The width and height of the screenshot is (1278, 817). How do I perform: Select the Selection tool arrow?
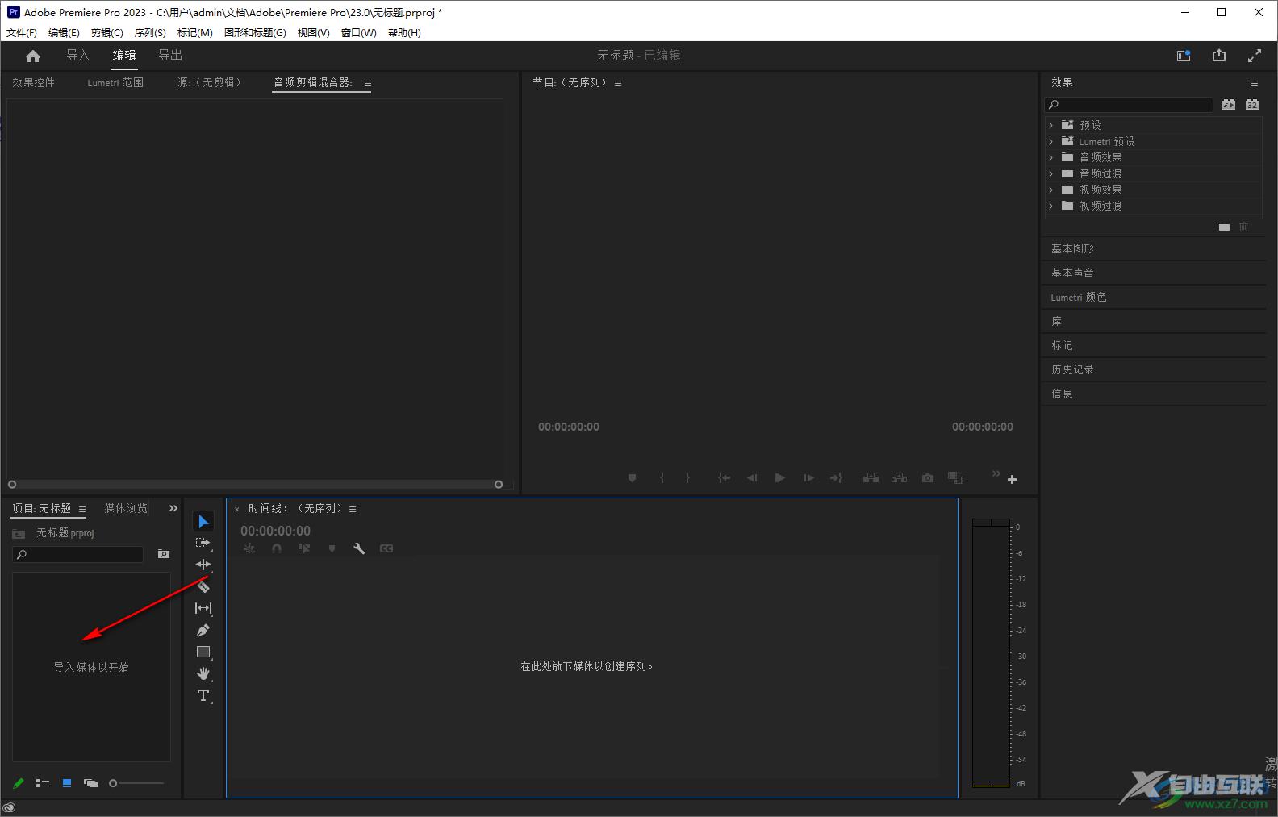203,522
